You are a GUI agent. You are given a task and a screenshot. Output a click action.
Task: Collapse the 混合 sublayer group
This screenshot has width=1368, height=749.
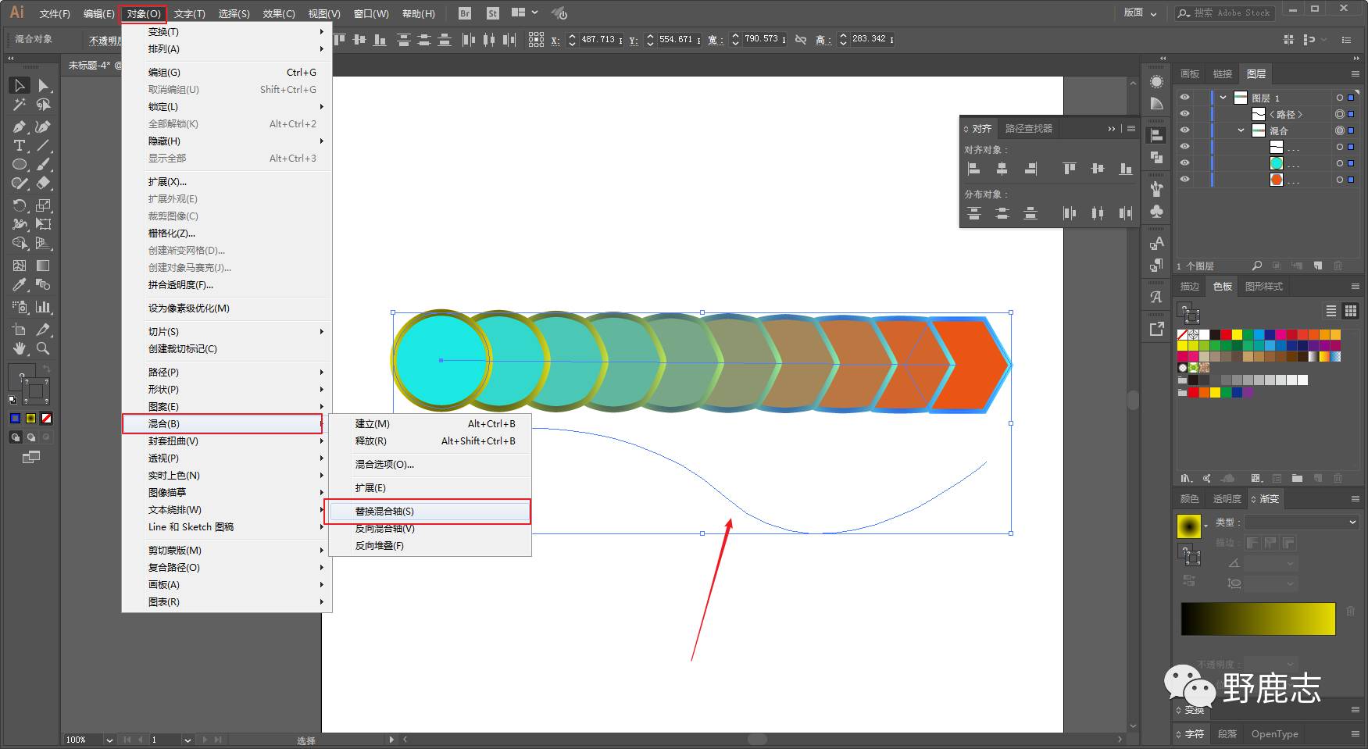click(1241, 130)
